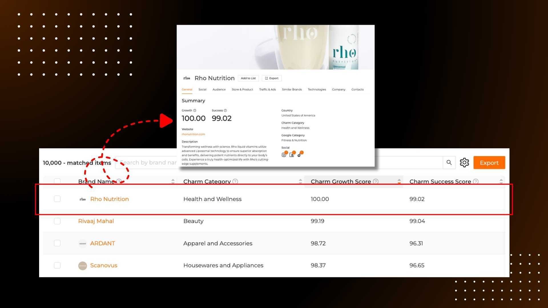Click the 100.00 growth score in the table
548x308 pixels.
click(x=320, y=199)
